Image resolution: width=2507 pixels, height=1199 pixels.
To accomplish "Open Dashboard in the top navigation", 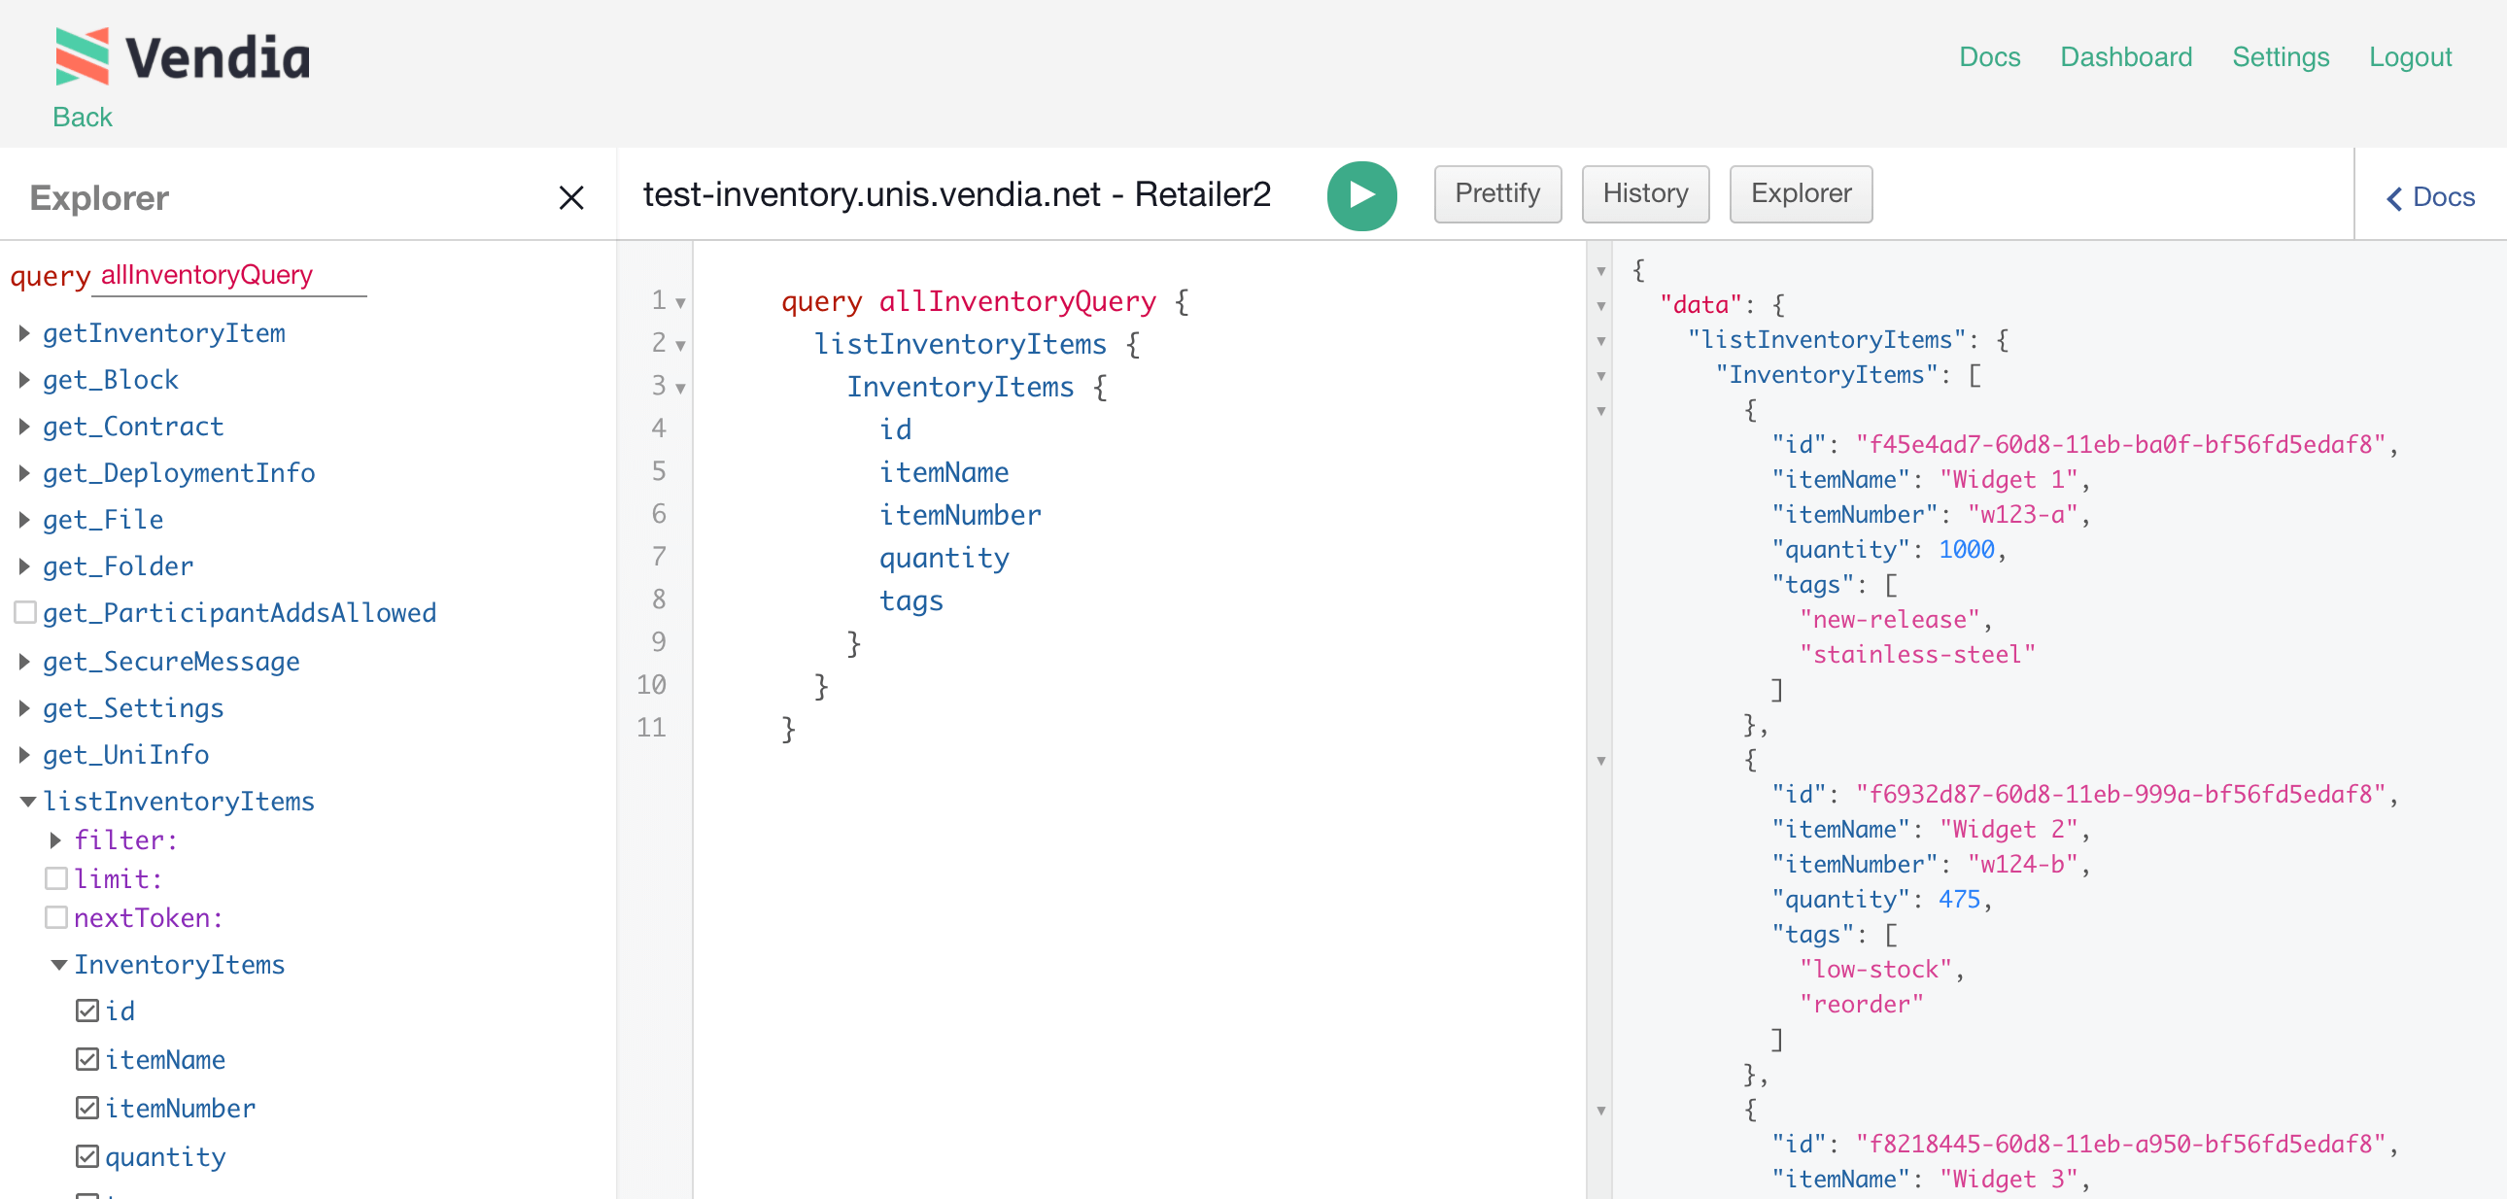I will click(2125, 56).
